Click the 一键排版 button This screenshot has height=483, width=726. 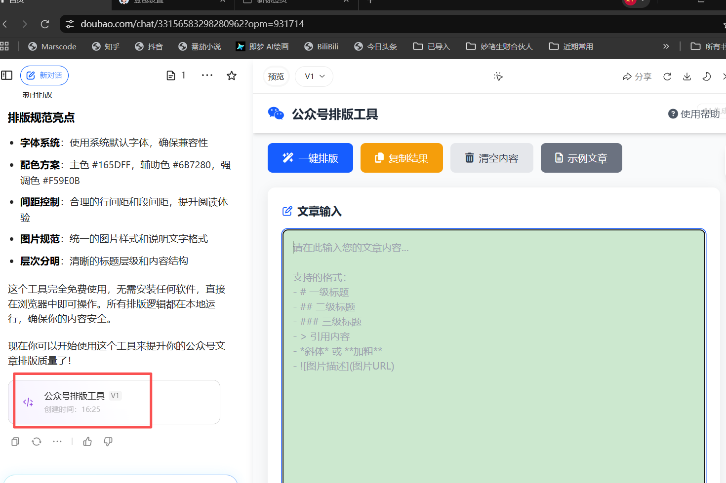[x=310, y=158]
